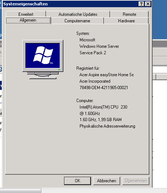Click the Abbrechen button
The width and height of the screenshot is (167, 193).
tap(107, 181)
